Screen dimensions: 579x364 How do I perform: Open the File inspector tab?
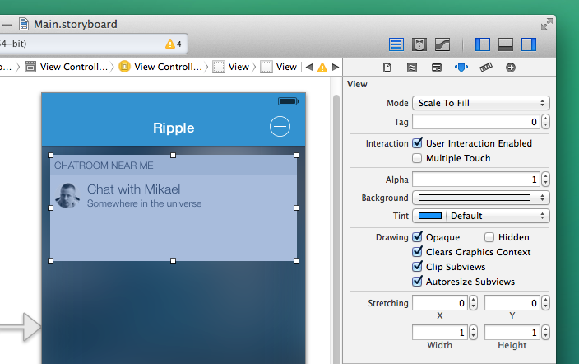point(387,68)
